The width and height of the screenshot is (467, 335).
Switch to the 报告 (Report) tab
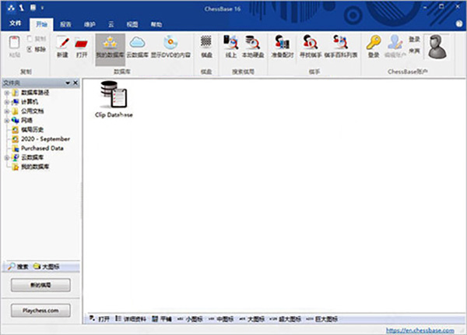coord(65,24)
